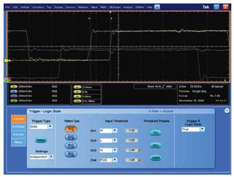Open the Help menu
The image size is (234, 177).
(x=149, y=7)
